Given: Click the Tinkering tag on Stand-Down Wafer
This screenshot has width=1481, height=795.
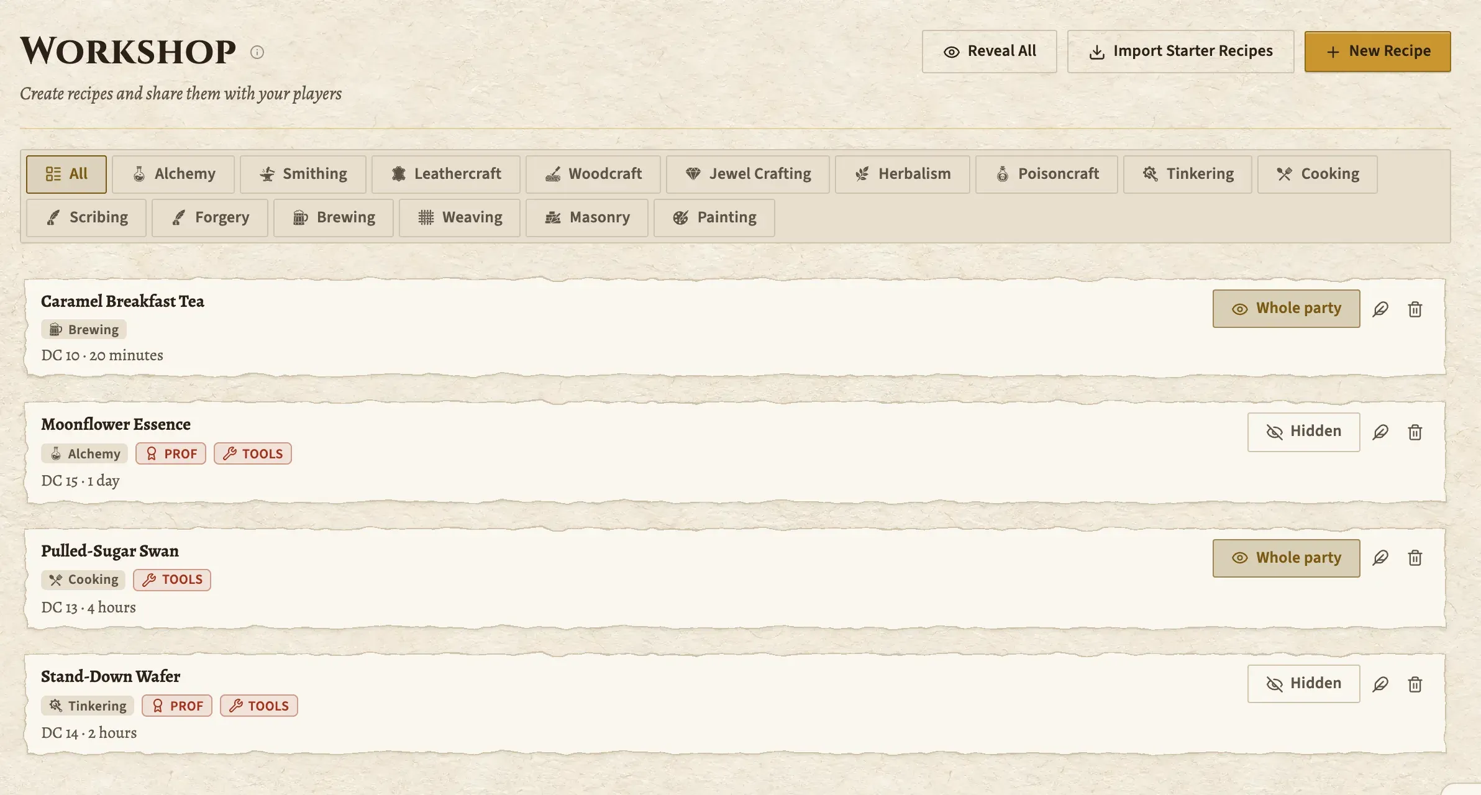Looking at the screenshot, I should tap(88, 706).
